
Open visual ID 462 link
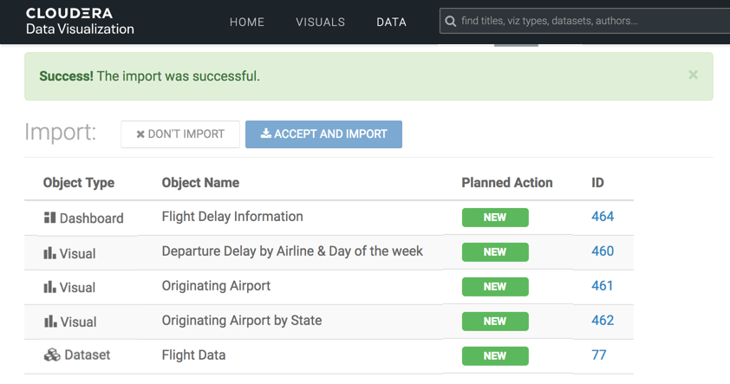coord(602,321)
